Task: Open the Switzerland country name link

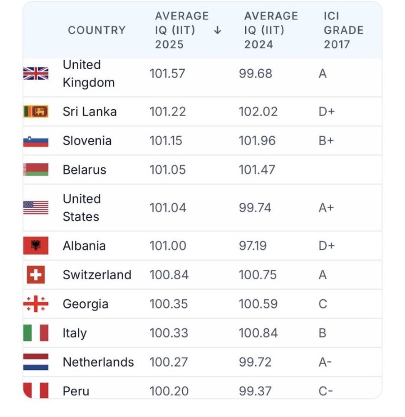Action: [97, 275]
